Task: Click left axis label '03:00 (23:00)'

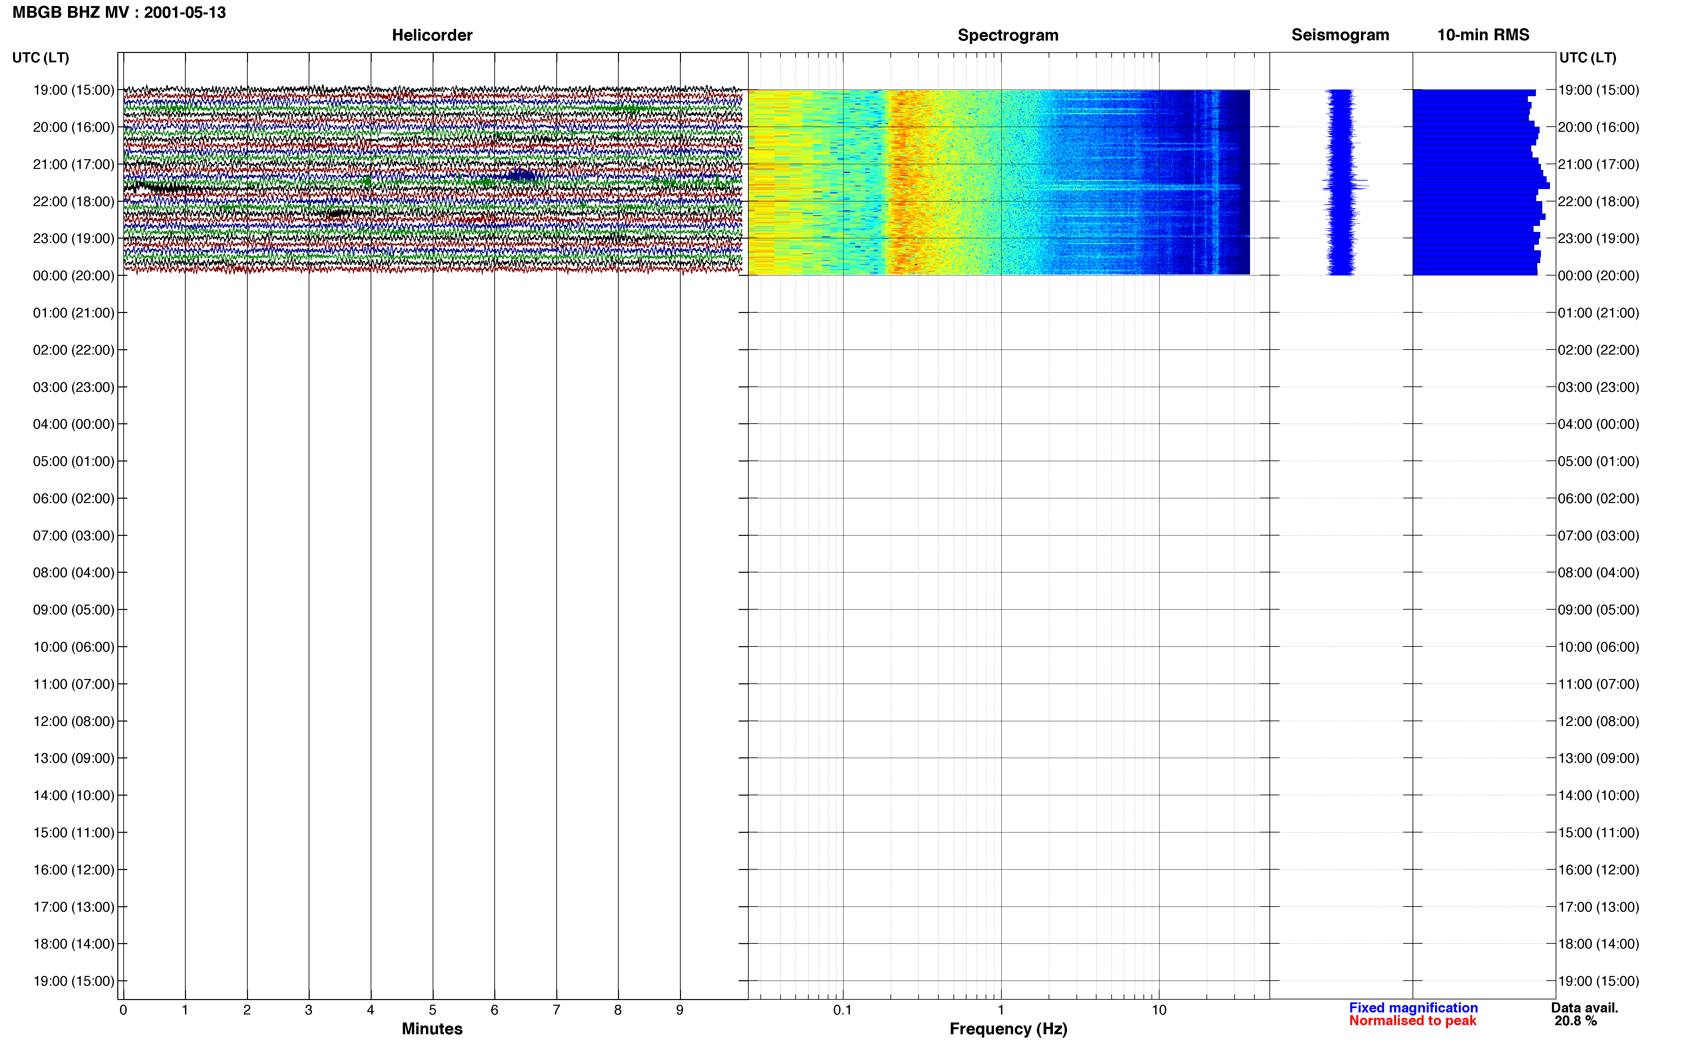Action: tap(74, 387)
